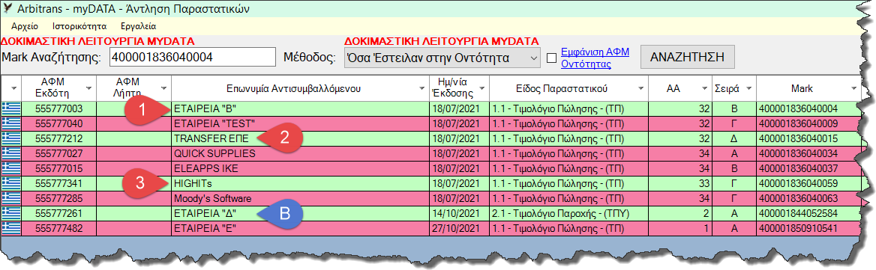Viewport: 876px width, 270px height.
Task: Click Mark cell 400001844052584
Action: click(808, 213)
